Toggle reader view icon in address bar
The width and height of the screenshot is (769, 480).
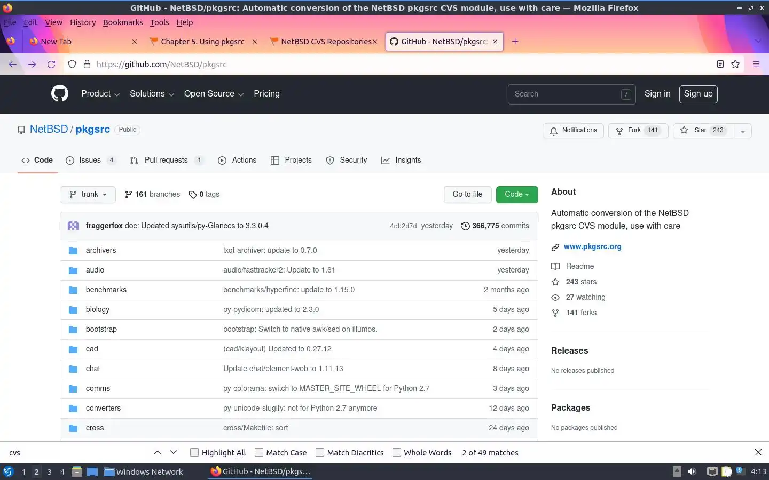coord(720,64)
